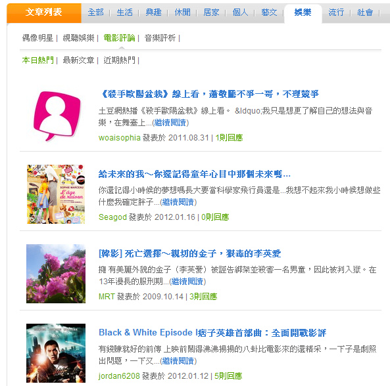Viewport: 390px width, 386px height.
Task: Click the date 2009.10.14
Action: pos(163,296)
